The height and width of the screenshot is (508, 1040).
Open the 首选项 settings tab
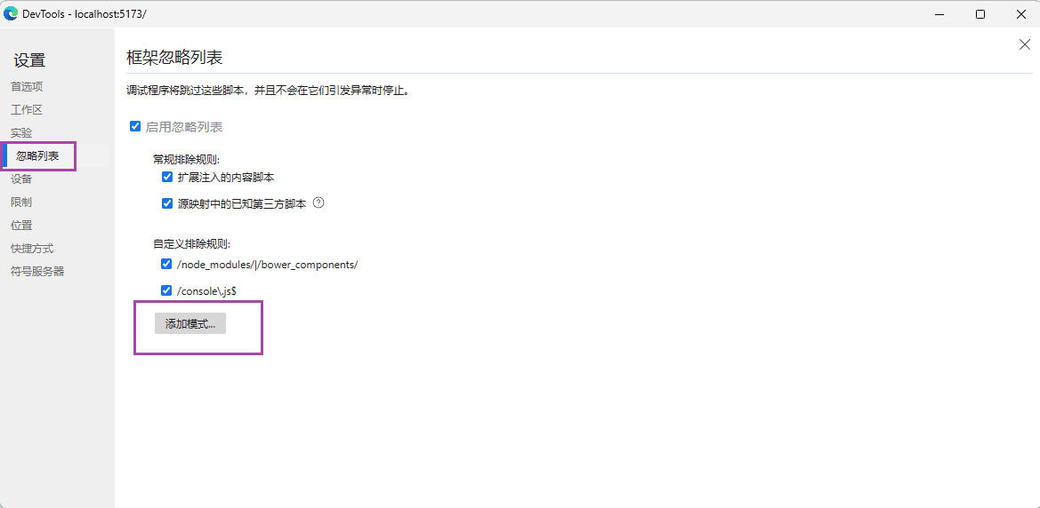[27, 86]
